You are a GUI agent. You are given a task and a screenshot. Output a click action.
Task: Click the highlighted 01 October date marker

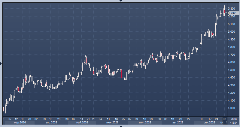click(225, 119)
